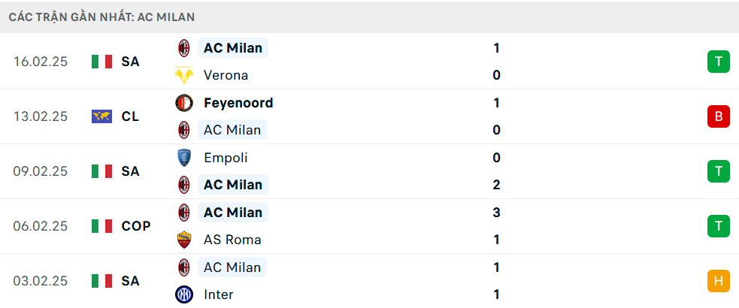Click the Feyenoord club crest icon
The image size is (739, 308).
183,103
